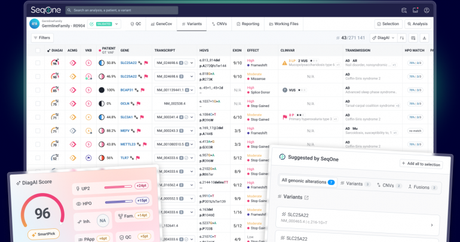This screenshot has width=460, height=242.
Task: Switch to the CNVs tab
Action: click(219, 24)
